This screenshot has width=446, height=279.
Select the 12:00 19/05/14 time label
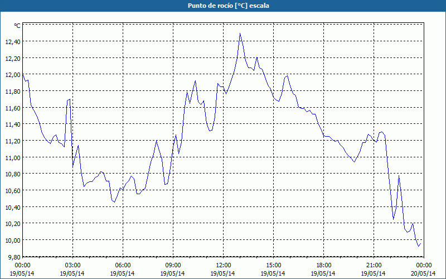(223, 270)
